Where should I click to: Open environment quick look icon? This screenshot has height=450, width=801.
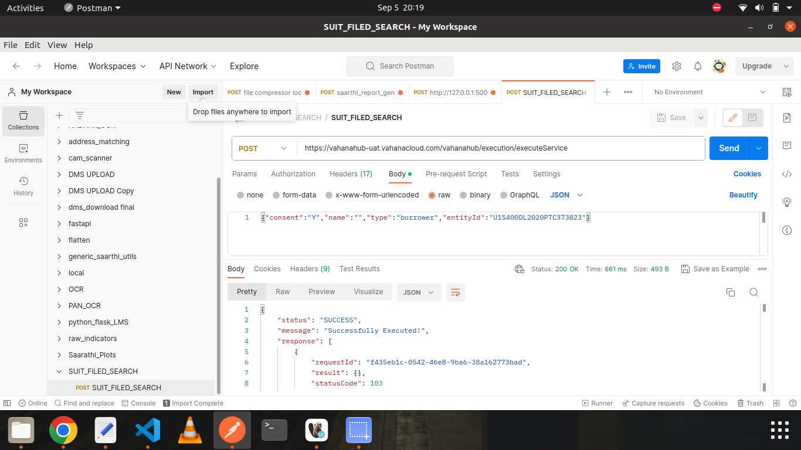[x=787, y=92]
